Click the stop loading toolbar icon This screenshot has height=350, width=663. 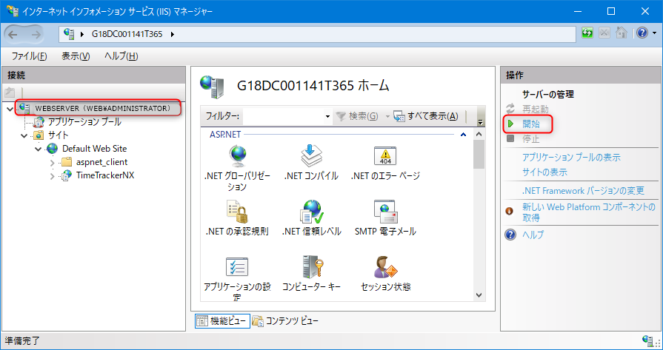tap(604, 33)
